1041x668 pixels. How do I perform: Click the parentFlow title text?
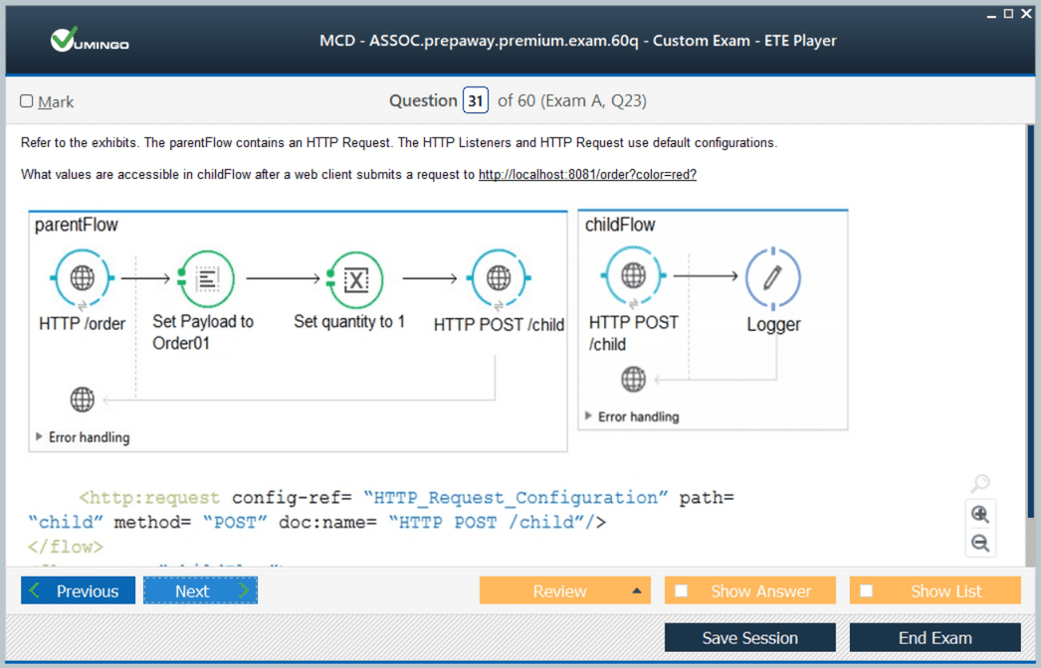(x=77, y=225)
